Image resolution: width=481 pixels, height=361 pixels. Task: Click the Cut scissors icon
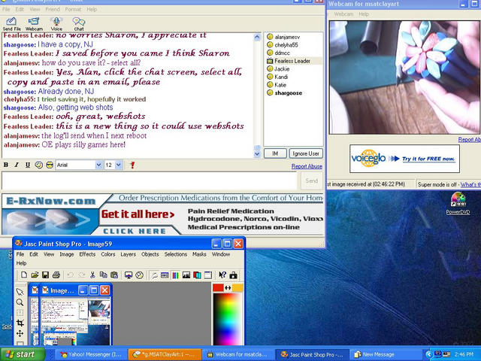(92, 275)
